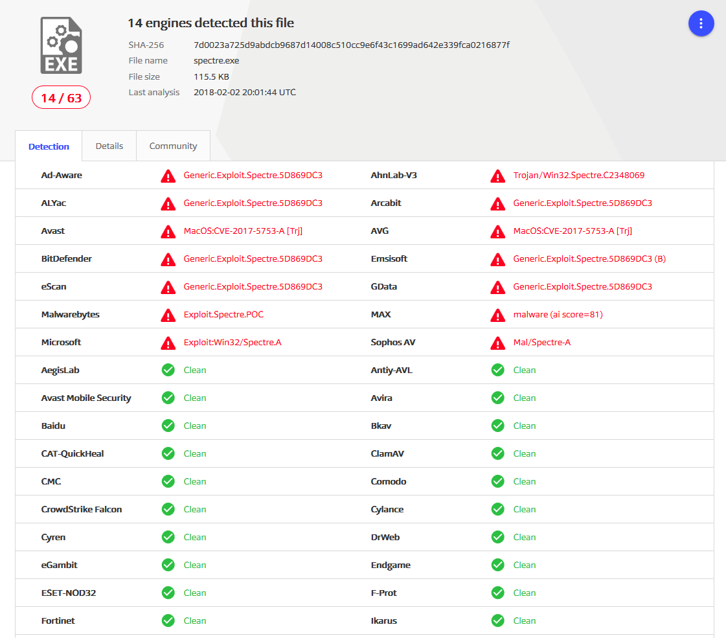This screenshot has width=726, height=638.
Task: Click the green check icon for Baidu
Action: (x=168, y=426)
